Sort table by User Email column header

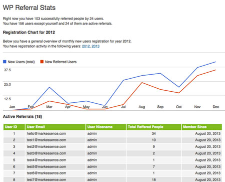pyautogui.click(x=55, y=127)
